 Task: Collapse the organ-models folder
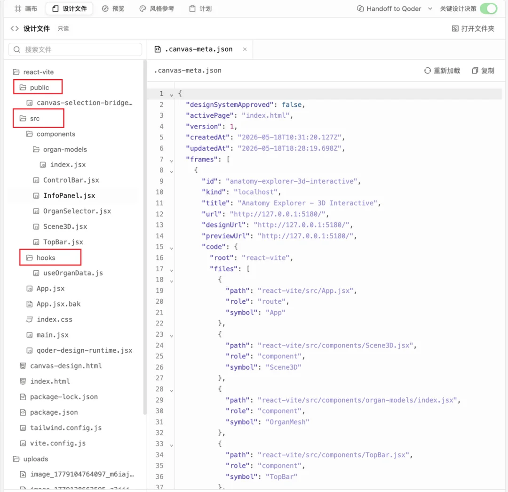[60, 150]
